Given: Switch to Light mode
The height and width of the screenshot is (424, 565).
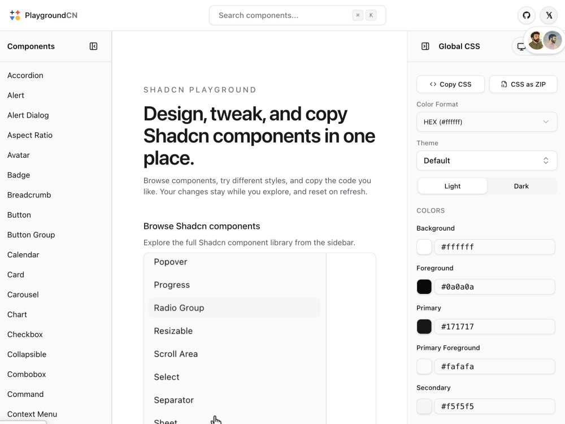Looking at the screenshot, I should click(452, 186).
